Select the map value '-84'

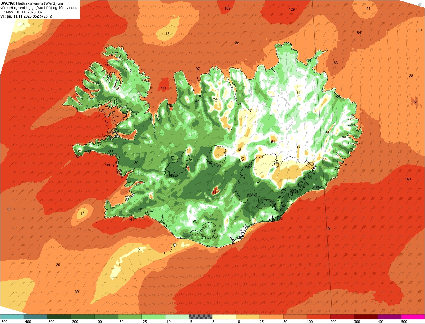click(x=151, y=120)
